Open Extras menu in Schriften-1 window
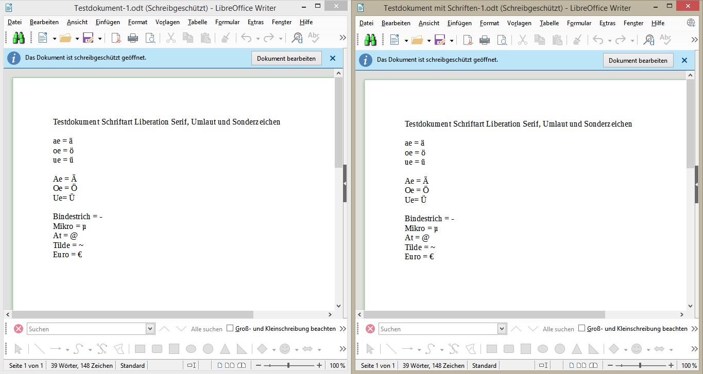Image resolution: width=703 pixels, height=374 pixels. (608, 23)
